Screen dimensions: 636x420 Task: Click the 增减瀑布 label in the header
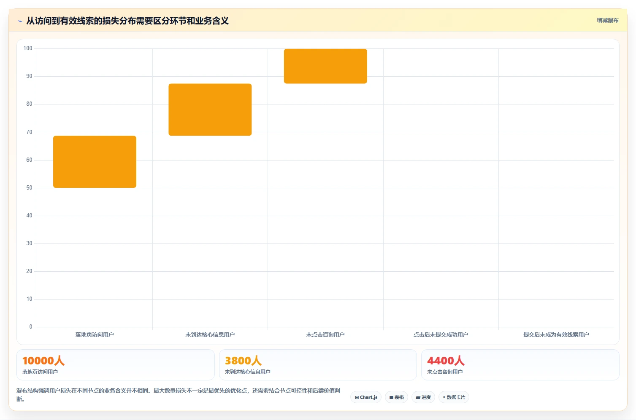(x=607, y=20)
